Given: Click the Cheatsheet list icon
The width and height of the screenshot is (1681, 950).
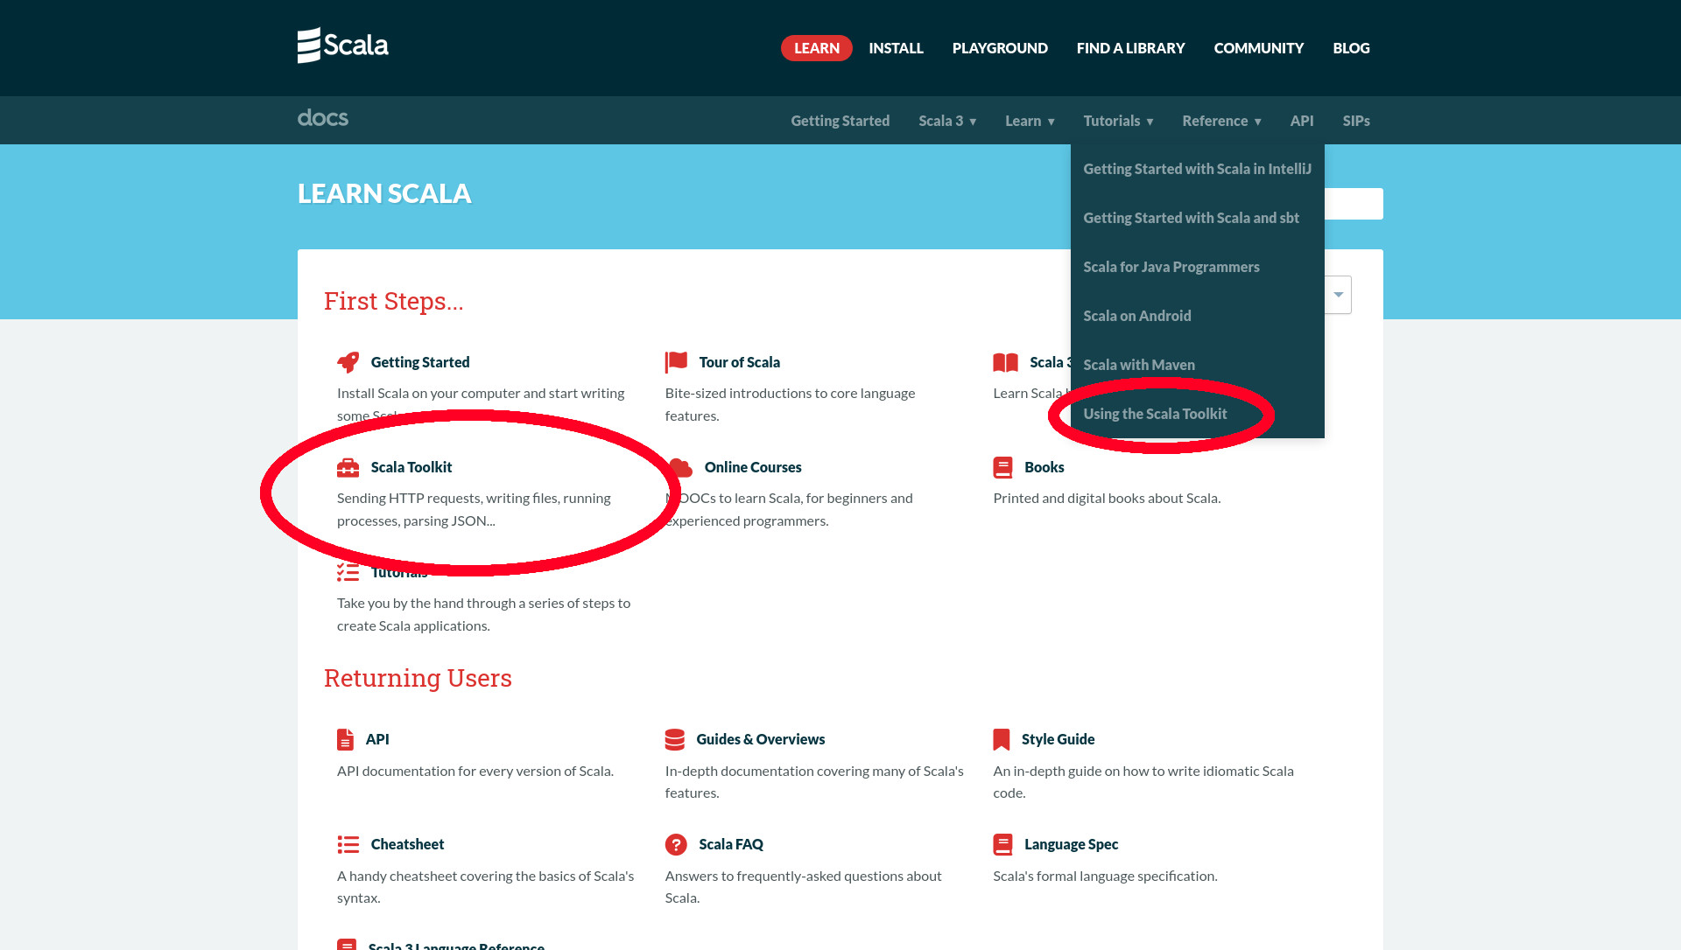Looking at the screenshot, I should (x=348, y=844).
